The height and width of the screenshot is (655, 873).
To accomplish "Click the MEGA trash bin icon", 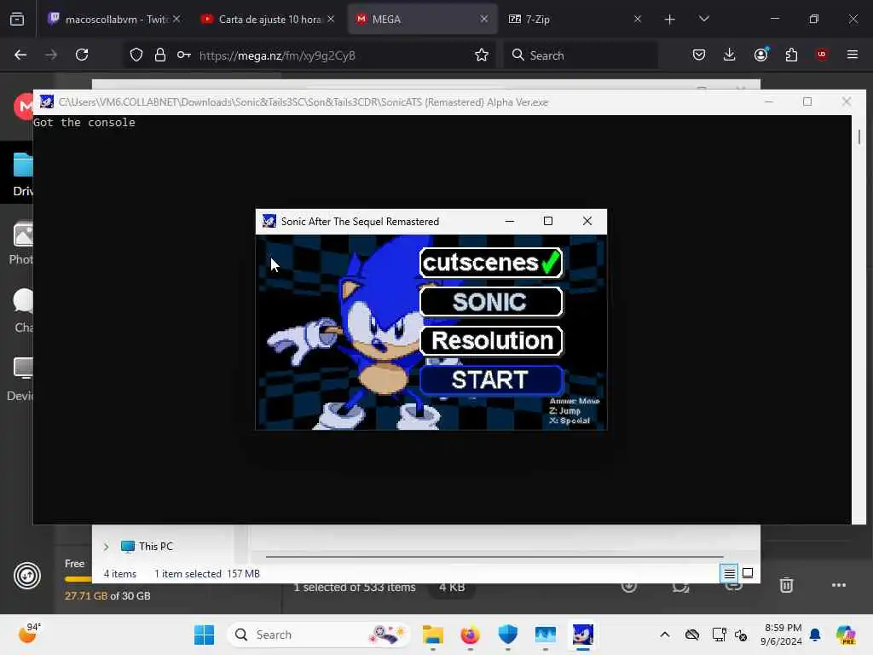I will click(786, 585).
